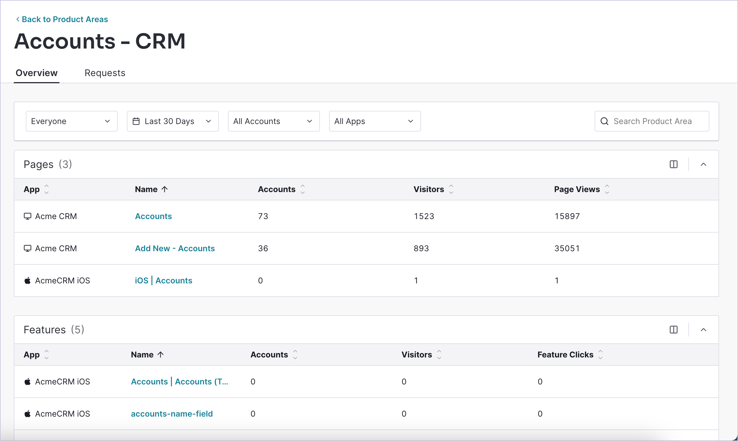The image size is (738, 441).
Task: Open the accounts-name-field feature link
Action: (172, 414)
